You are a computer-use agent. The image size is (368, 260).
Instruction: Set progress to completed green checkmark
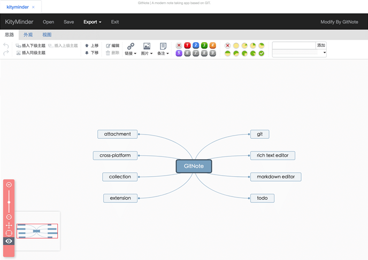(262, 53)
